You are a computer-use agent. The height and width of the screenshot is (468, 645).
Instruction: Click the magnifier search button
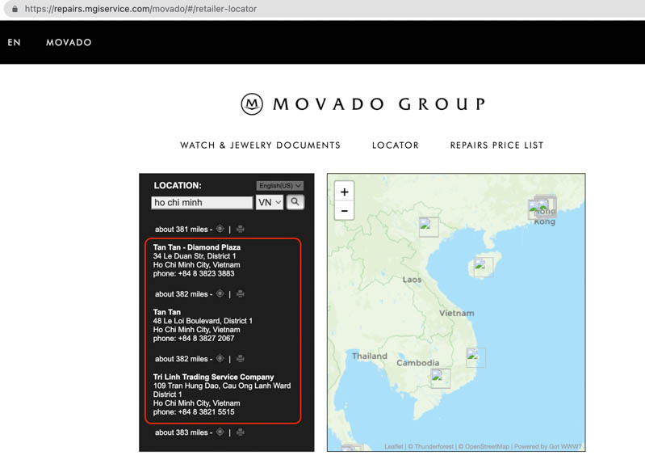tap(295, 202)
